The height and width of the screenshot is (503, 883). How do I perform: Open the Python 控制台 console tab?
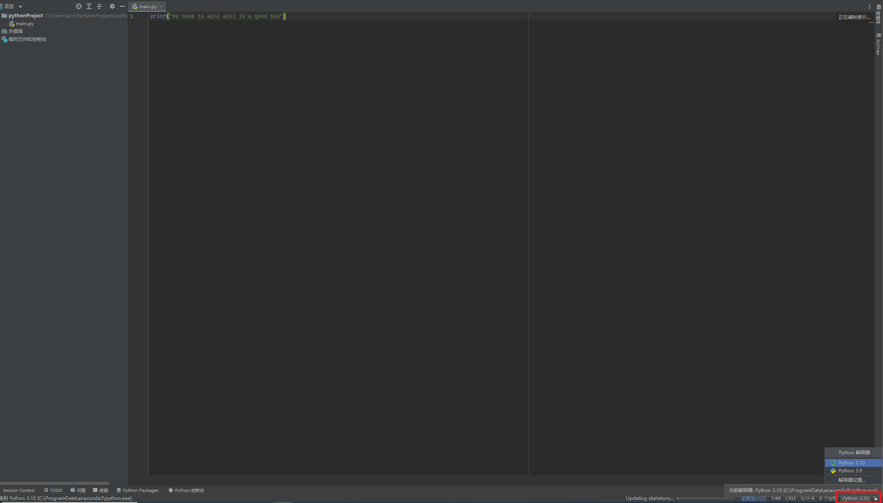click(186, 490)
